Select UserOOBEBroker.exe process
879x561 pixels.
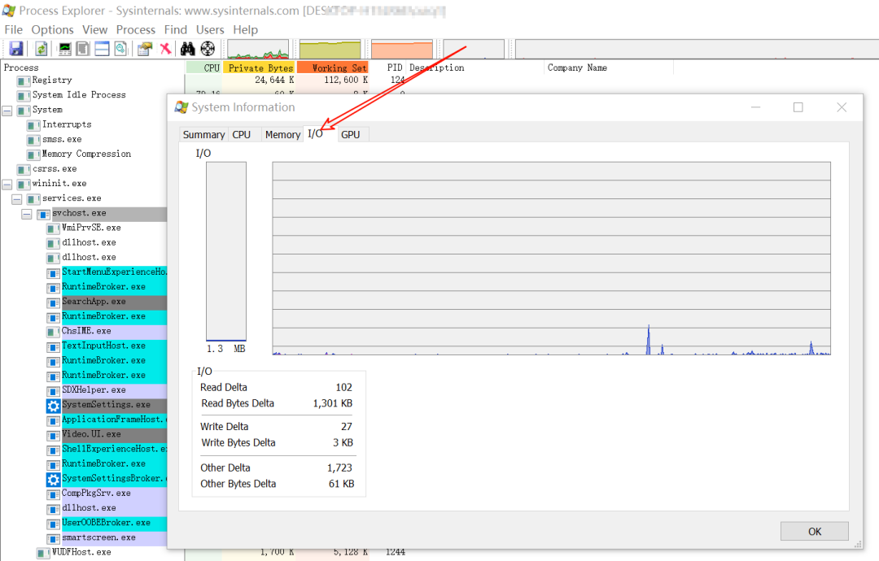[x=106, y=523]
